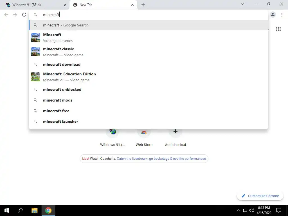This screenshot has height=216, width=288.
Task: Click the Customize Chrome button
Action: [x=260, y=196]
